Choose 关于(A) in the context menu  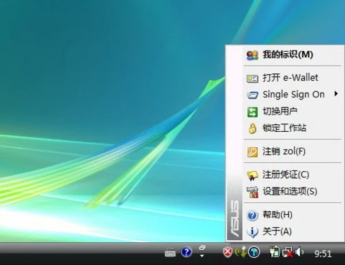click(x=292, y=232)
